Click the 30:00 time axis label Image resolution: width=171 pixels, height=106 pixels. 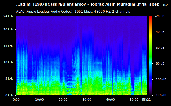pos(87,100)
